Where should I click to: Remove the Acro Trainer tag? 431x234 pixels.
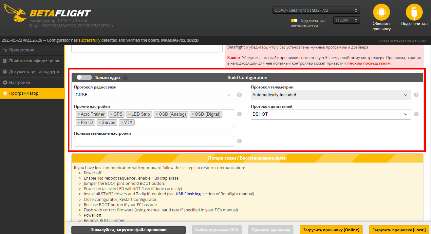pos(79,114)
